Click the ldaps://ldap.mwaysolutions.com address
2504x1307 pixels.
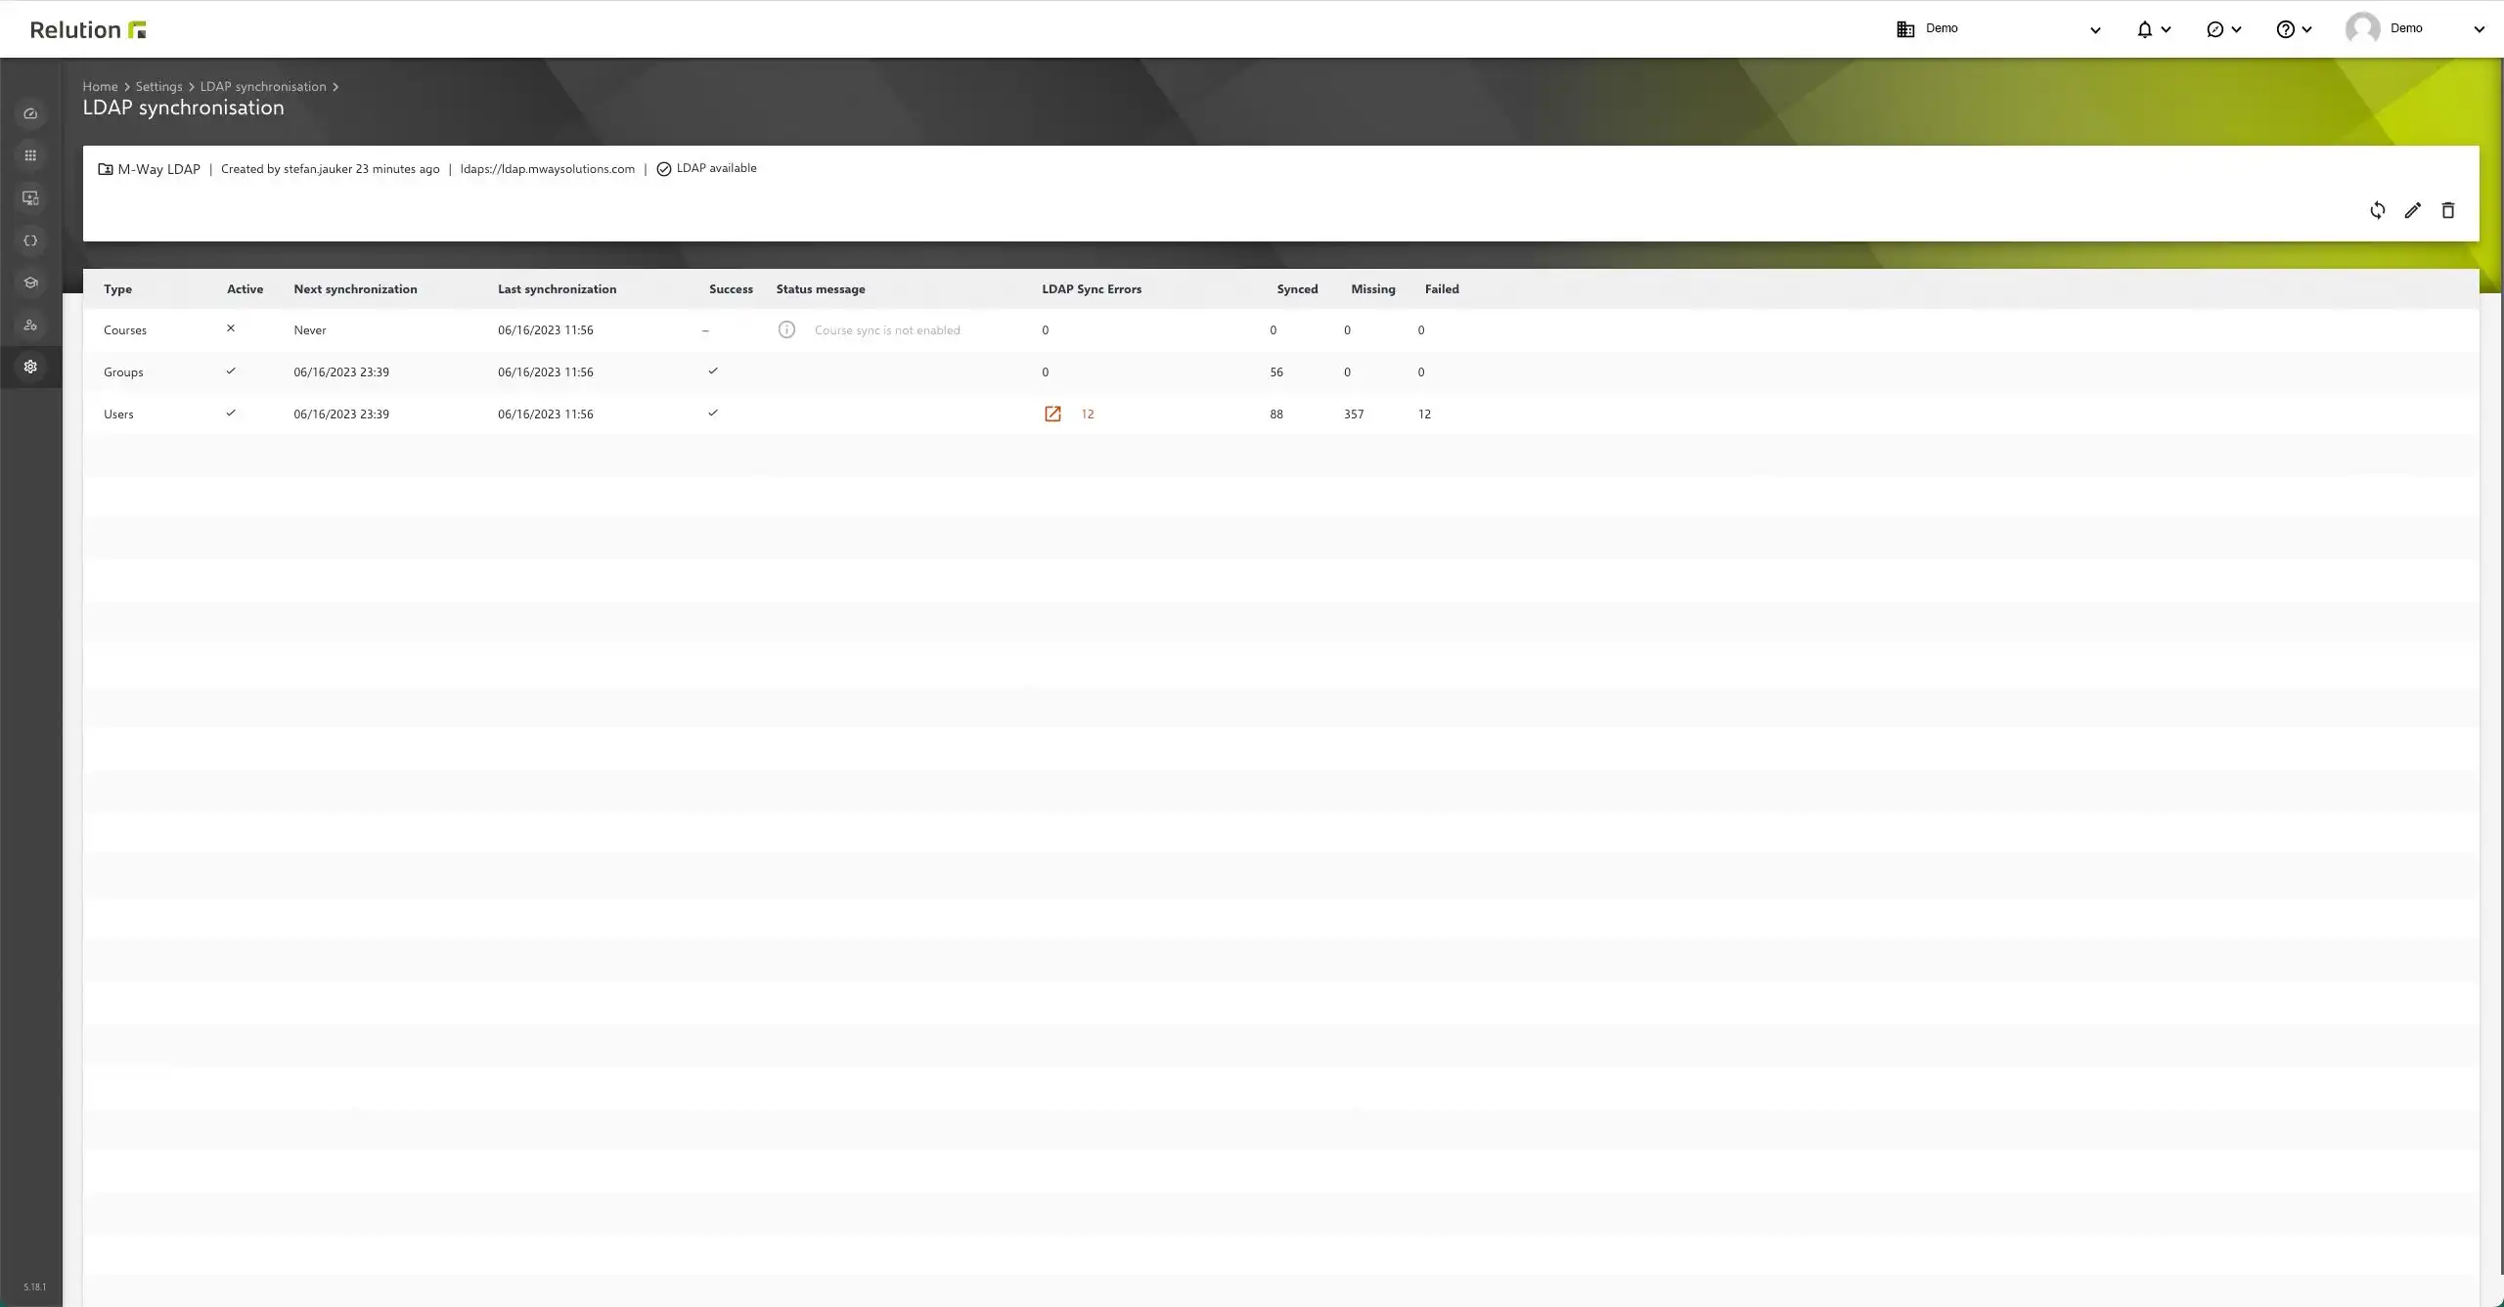pos(547,169)
